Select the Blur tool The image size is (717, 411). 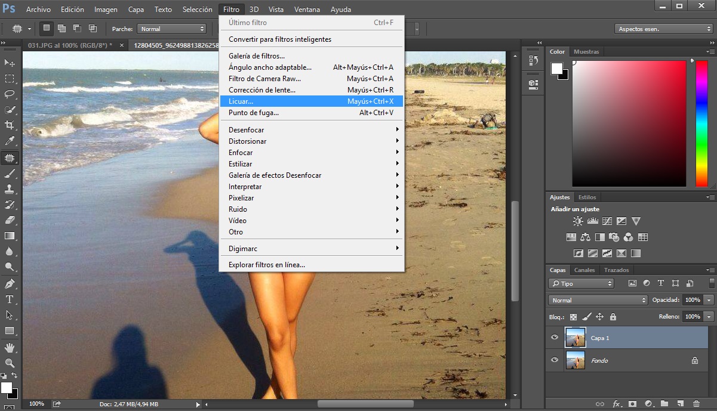tap(10, 252)
